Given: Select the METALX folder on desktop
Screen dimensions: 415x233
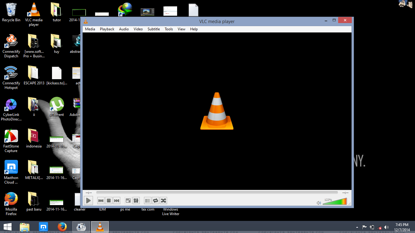Looking at the screenshot, I should tap(34, 170).
